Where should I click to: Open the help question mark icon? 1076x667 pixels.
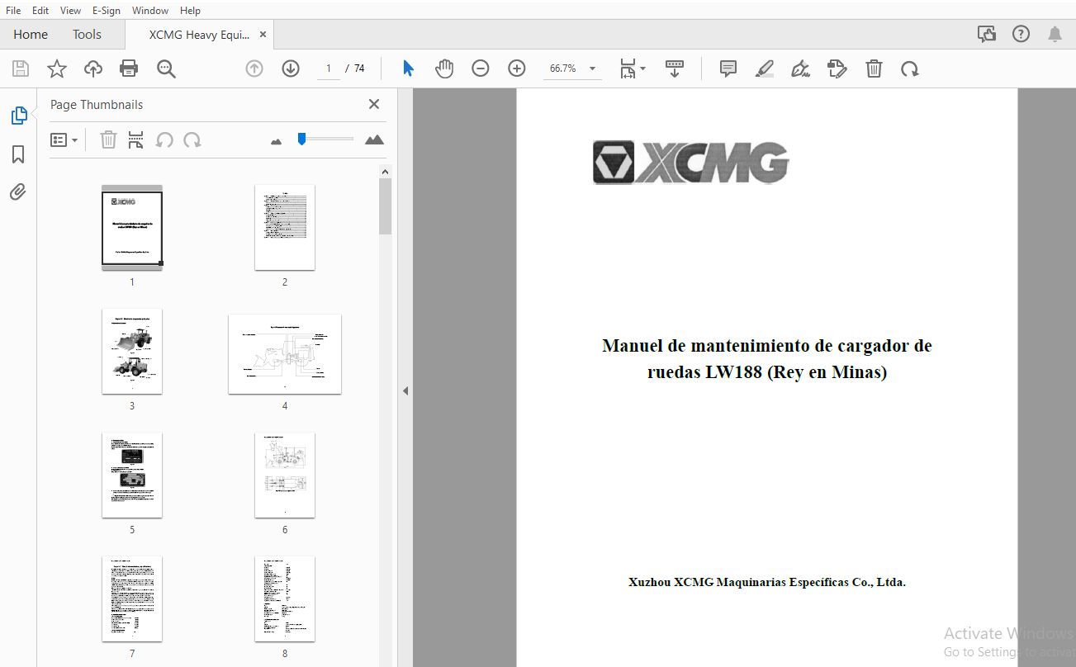coord(1021,34)
